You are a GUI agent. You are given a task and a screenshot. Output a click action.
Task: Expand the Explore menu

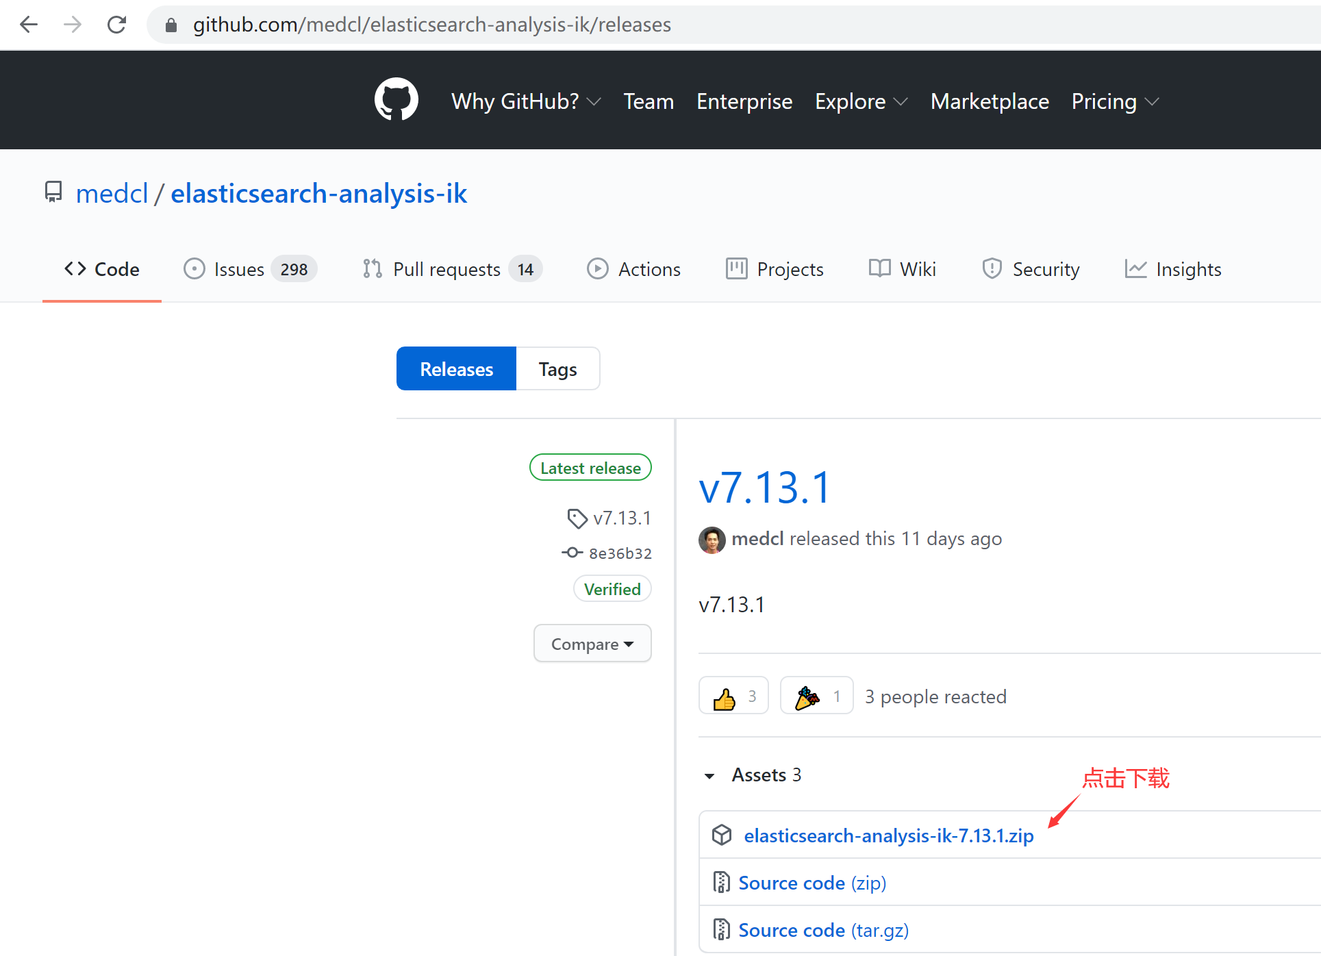point(861,101)
